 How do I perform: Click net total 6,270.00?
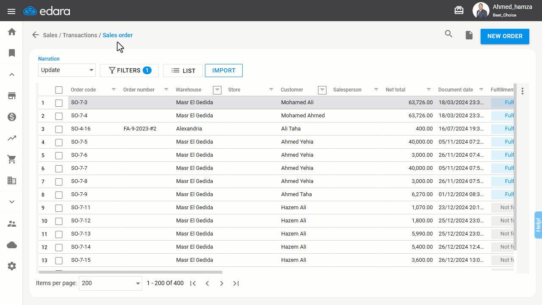click(422, 194)
